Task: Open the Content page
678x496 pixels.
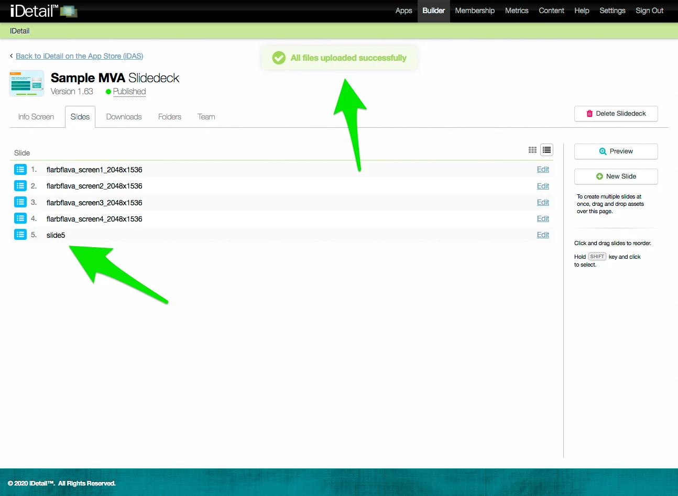Action: [x=551, y=10]
